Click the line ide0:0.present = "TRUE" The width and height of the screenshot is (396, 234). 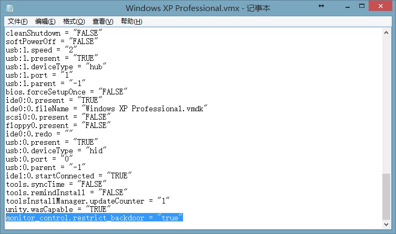click(54, 100)
